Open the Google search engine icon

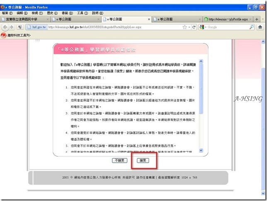(x=202, y=27)
